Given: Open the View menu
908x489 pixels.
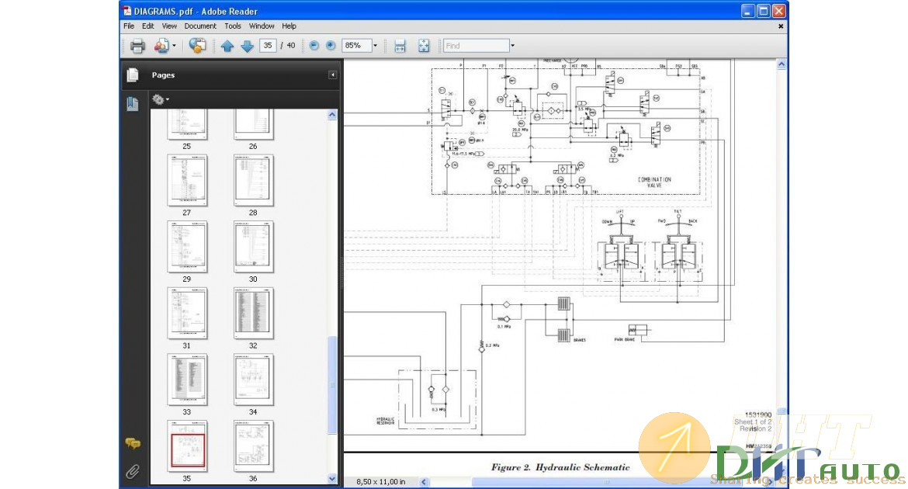Looking at the screenshot, I should [169, 26].
